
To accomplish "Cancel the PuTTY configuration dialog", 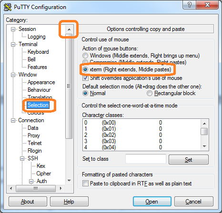I will coord(193,202).
